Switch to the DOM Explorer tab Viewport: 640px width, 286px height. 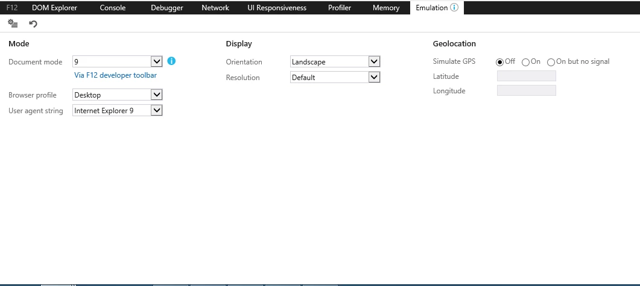(x=54, y=8)
